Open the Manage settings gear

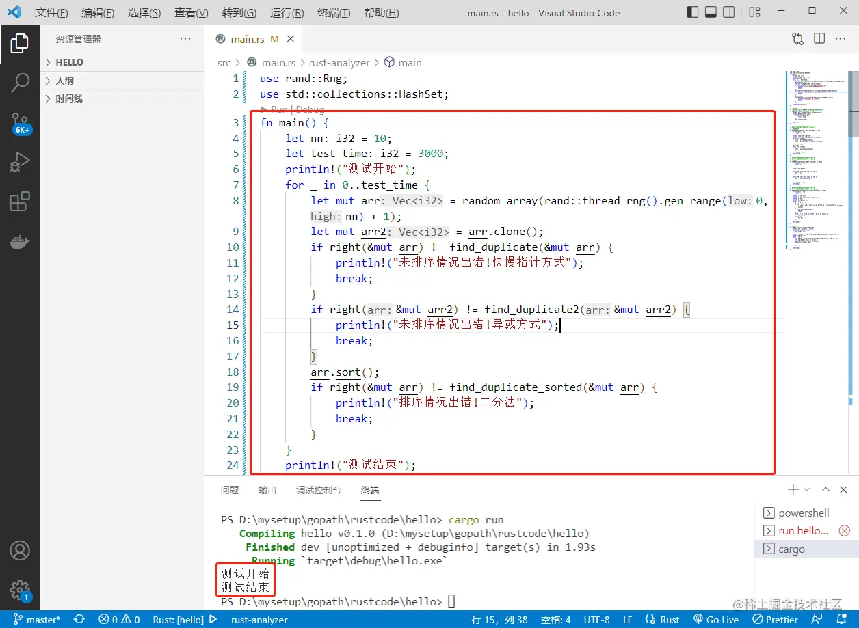pos(19,590)
